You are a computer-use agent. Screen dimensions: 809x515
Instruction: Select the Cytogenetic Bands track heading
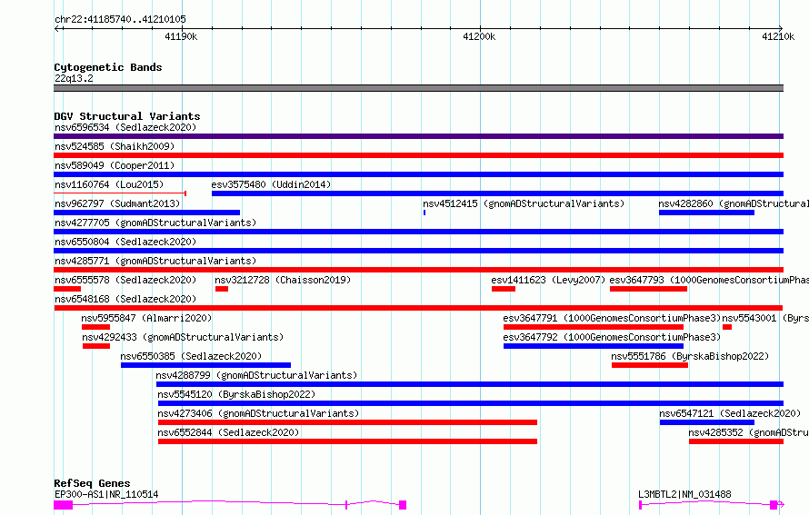click(108, 67)
